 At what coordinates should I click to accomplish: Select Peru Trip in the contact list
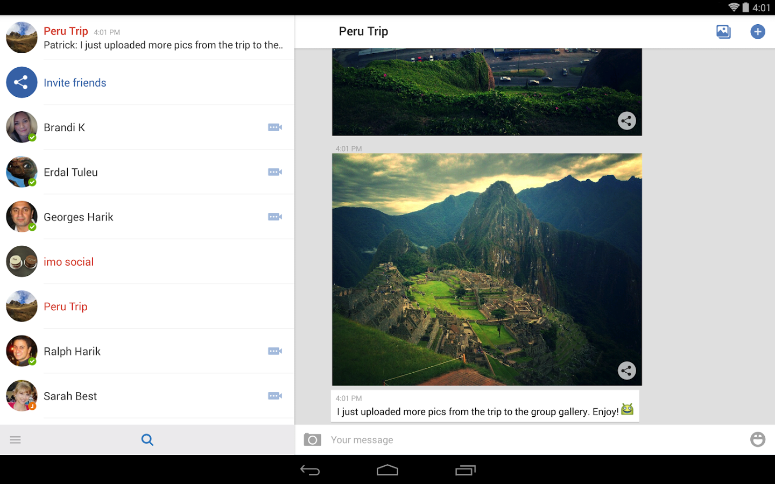[x=147, y=306]
